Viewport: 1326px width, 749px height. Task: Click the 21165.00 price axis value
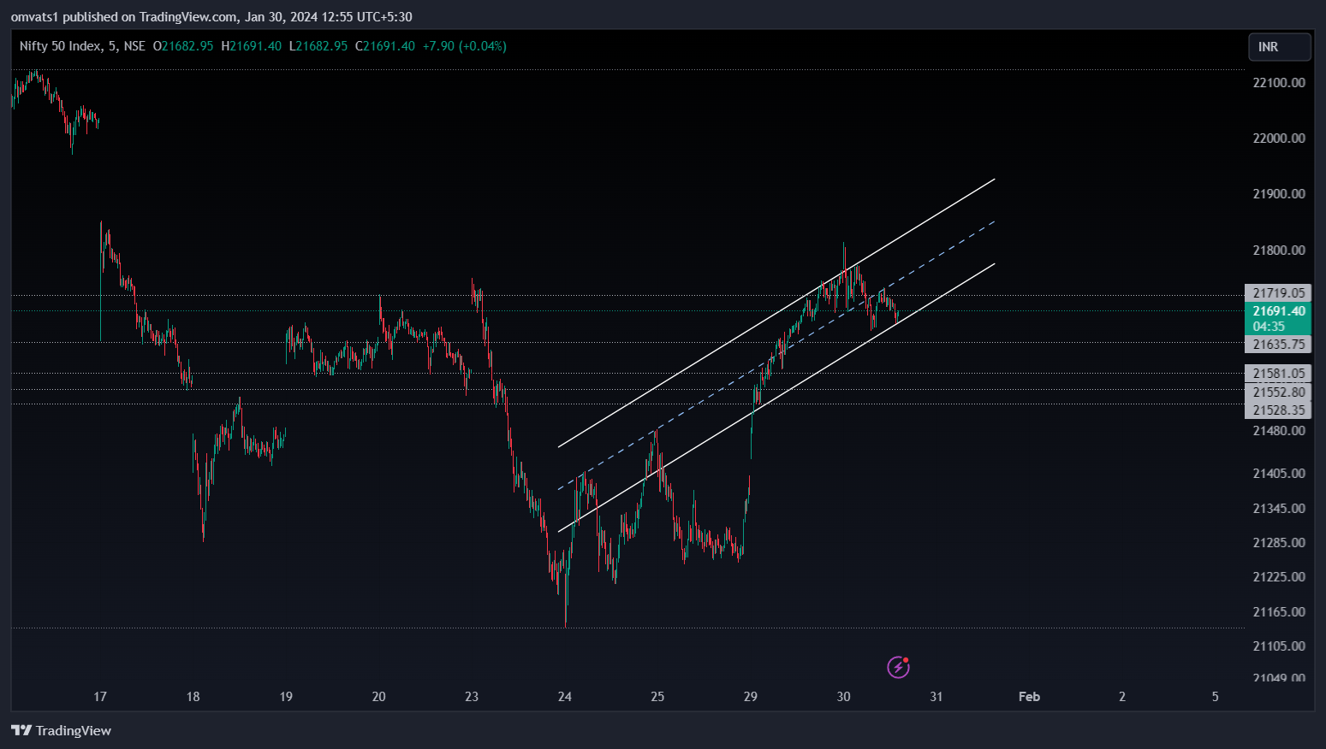[1279, 612]
